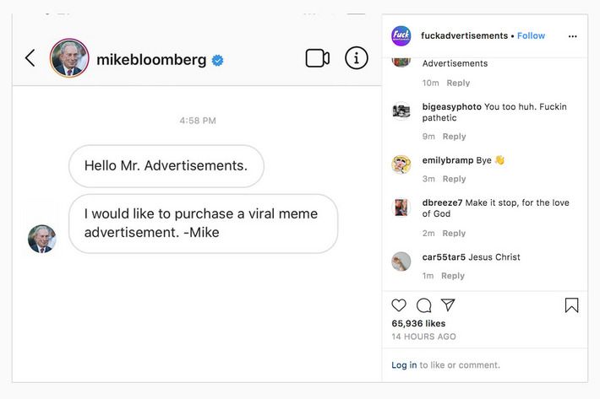The height and width of the screenshot is (399, 600).
Task: Open comment bubble icon
Action: pyautogui.click(x=423, y=305)
